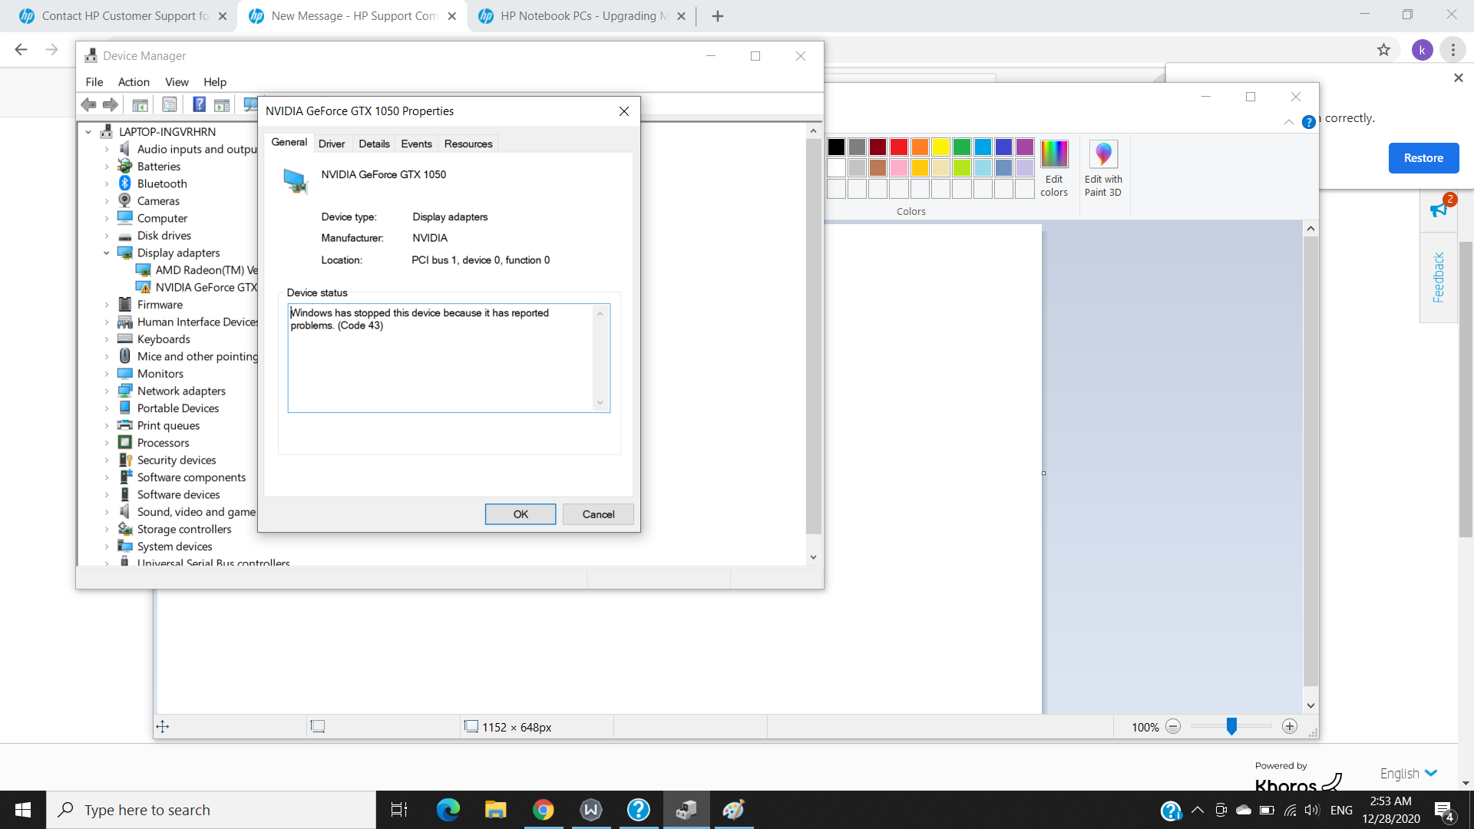Click the Paint icon on the taskbar

tap(734, 809)
